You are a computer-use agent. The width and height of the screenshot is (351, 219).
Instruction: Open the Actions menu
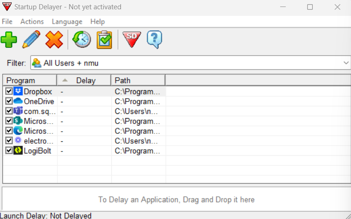[x=32, y=21]
